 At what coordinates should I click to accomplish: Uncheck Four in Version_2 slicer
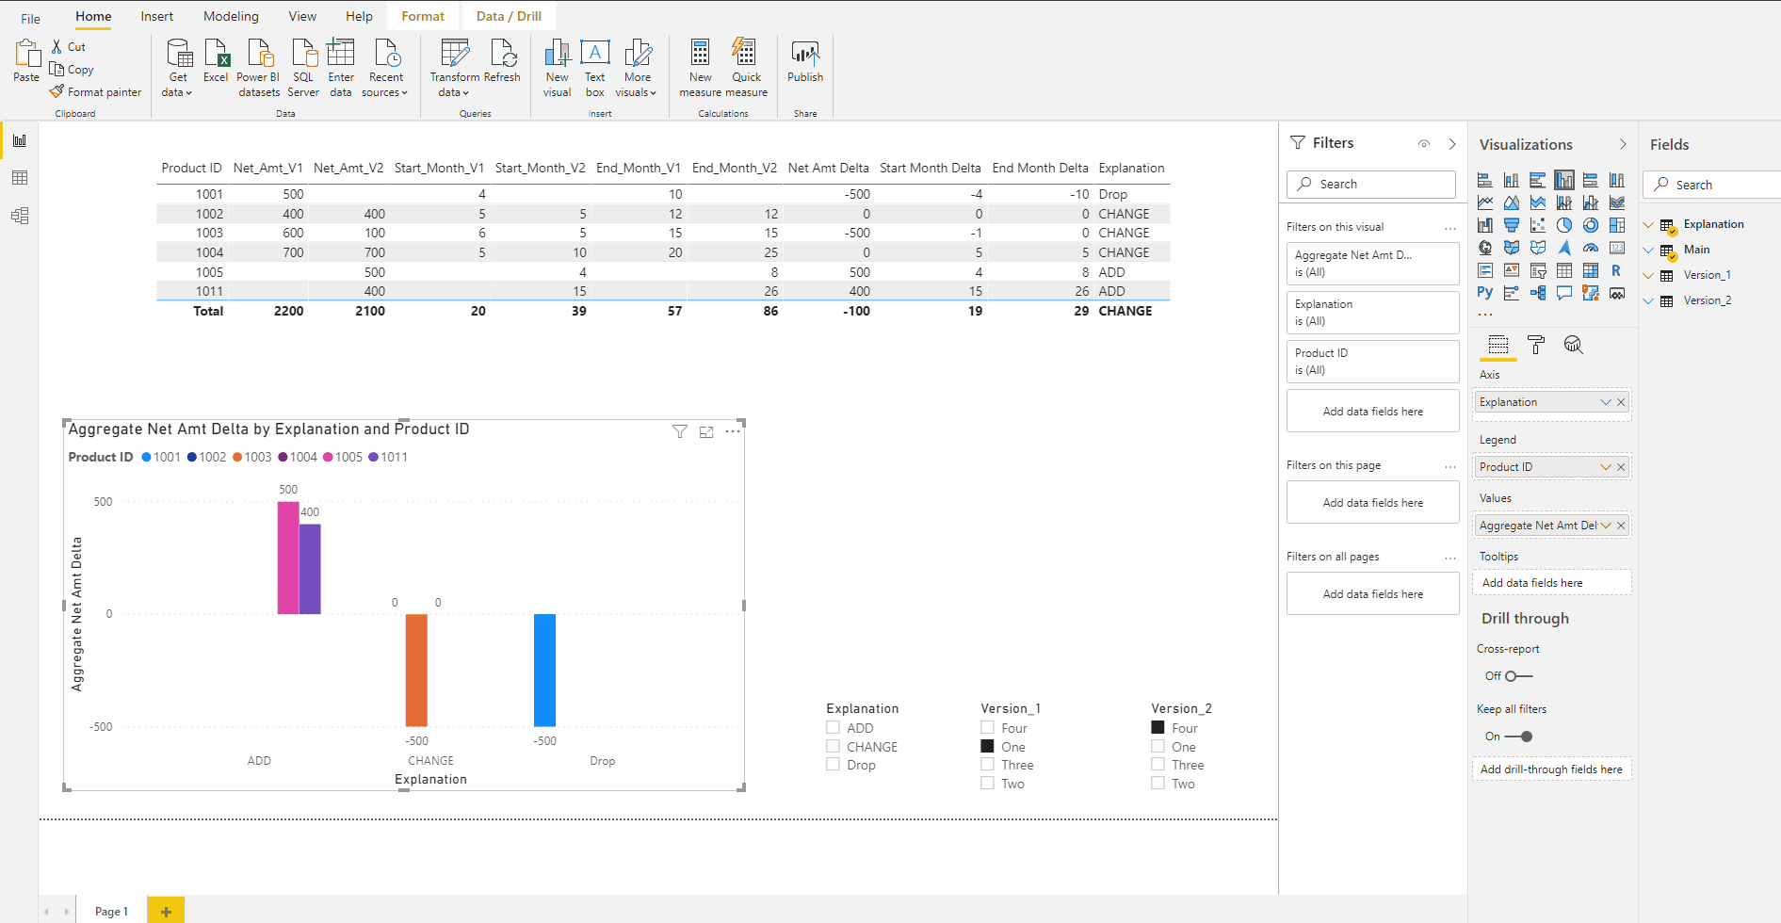tap(1158, 727)
